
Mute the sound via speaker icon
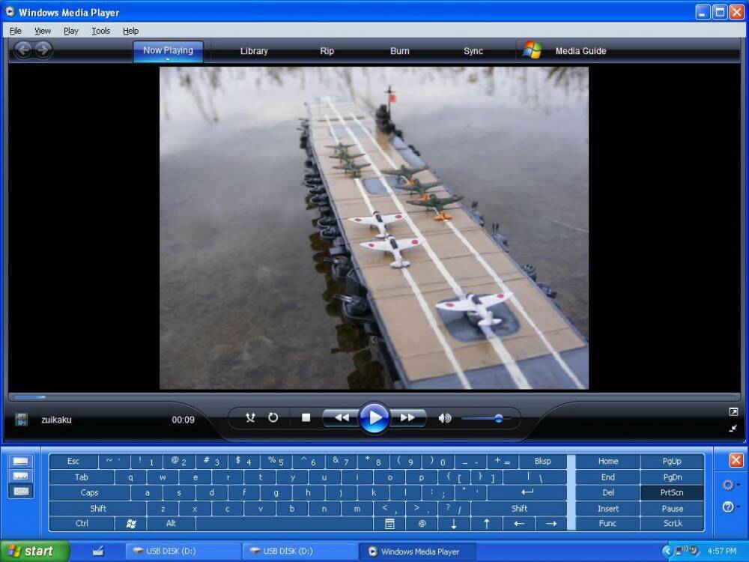pyautogui.click(x=445, y=418)
